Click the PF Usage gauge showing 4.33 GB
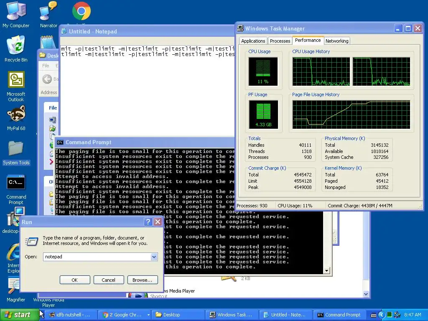 [263, 115]
